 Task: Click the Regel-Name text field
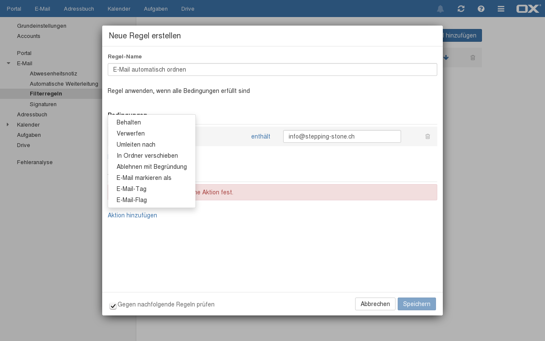[x=272, y=69]
